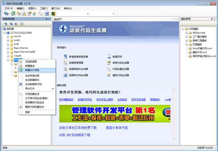This screenshot has width=218, height=151.
Task: Click the news pane scroll-up arrow
Action: pos(174,89)
